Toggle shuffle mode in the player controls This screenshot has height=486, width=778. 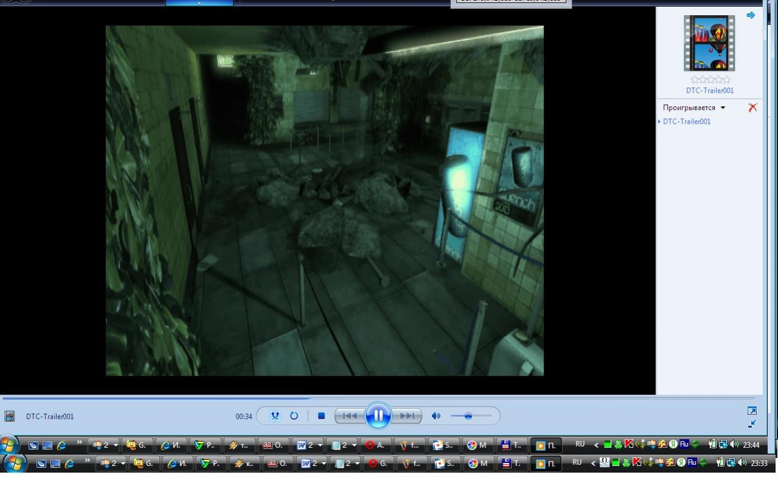tap(275, 416)
